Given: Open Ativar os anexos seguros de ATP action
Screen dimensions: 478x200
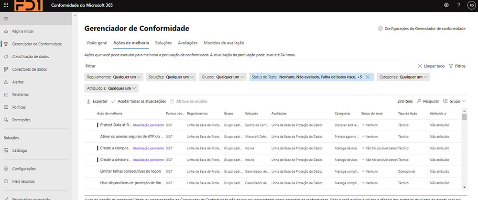Looking at the screenshot, I should point(132,137).
